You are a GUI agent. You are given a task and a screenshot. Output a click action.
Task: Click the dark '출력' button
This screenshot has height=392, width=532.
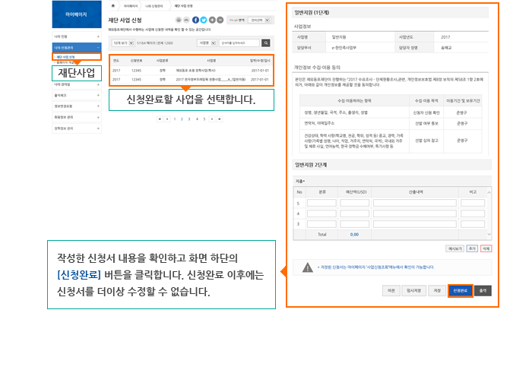483,291
